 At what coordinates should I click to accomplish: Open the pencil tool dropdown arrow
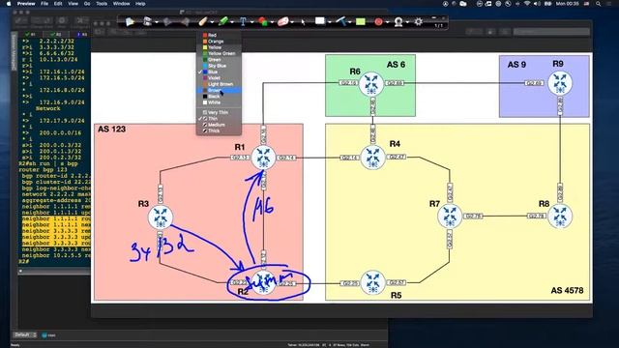pyautogui.click(x=212, y=22)
